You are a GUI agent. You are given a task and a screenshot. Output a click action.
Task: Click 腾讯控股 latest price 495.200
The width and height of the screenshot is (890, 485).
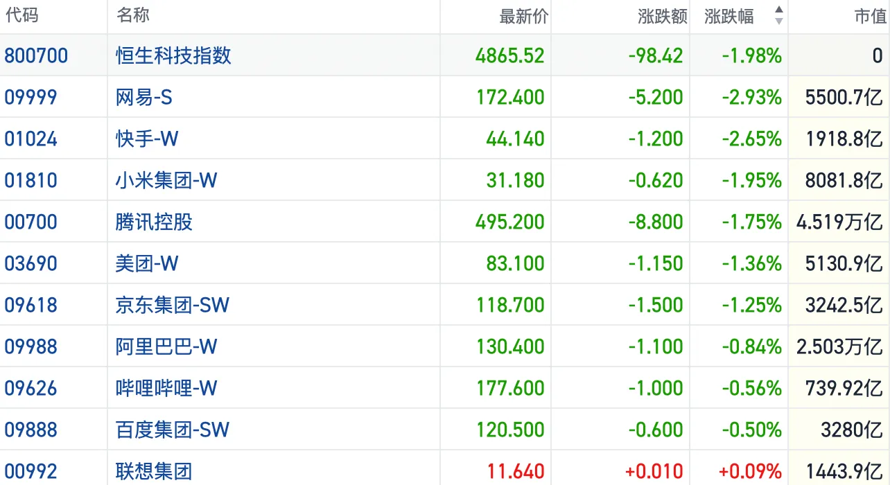point(510,222)
